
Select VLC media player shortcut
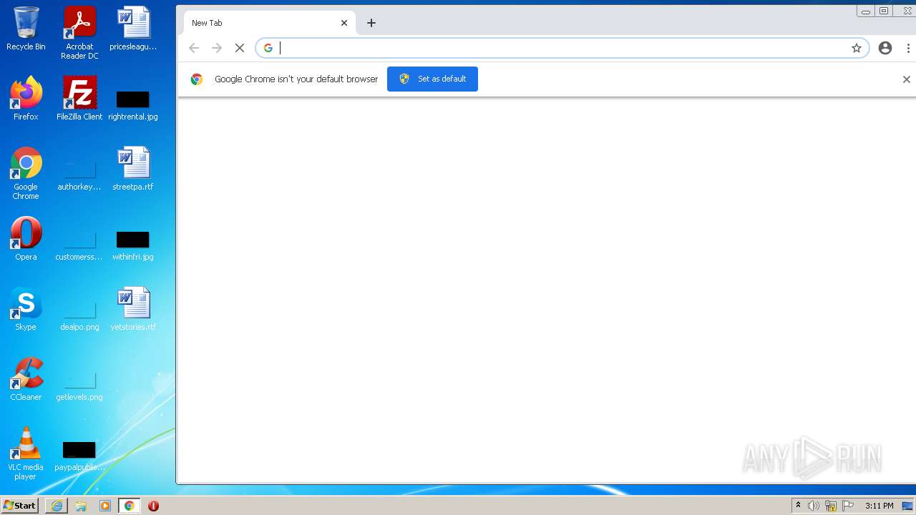(x=26, y=453)
